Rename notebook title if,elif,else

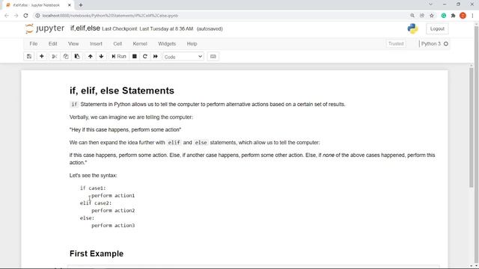tap(85, 28)
